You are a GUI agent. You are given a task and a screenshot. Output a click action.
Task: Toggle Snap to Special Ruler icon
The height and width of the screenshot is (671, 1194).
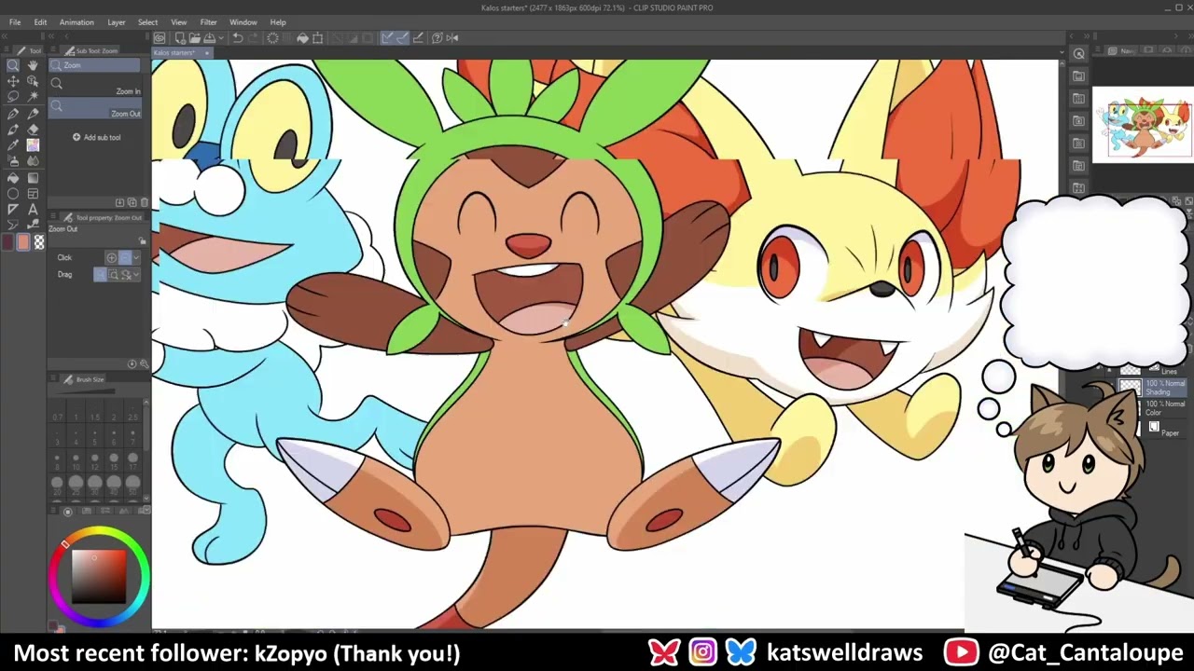click(403, 38)
